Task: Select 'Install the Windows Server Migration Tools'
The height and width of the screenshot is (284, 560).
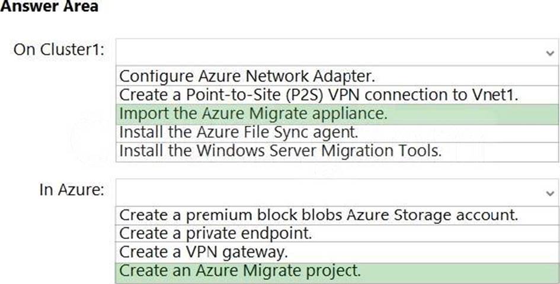Action: tap(280, 151)
